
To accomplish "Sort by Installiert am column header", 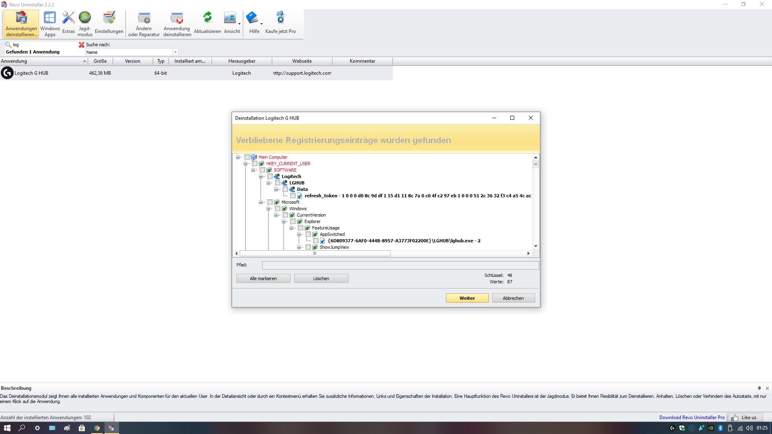I will (190, 61).
